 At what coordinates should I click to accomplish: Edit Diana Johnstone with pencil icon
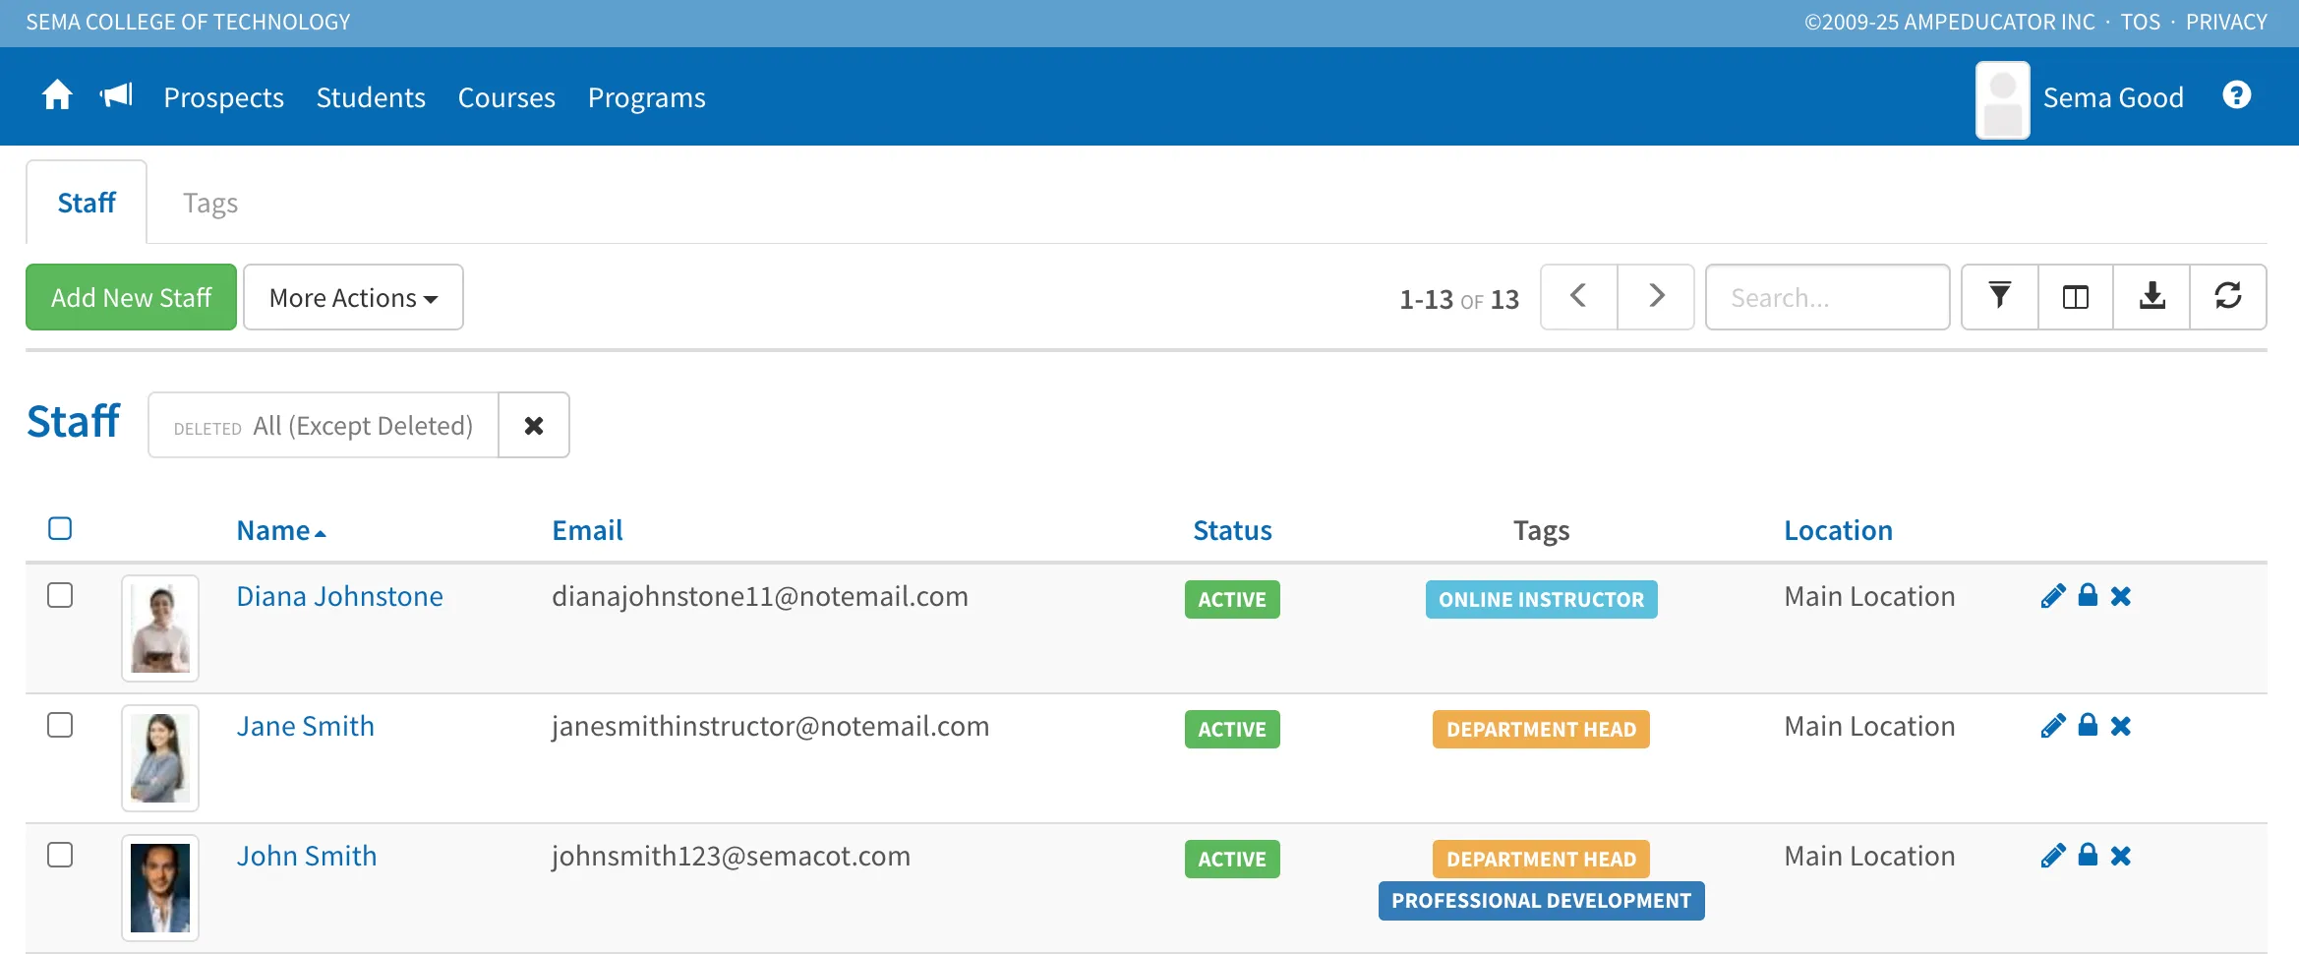tap(2053, 596)
